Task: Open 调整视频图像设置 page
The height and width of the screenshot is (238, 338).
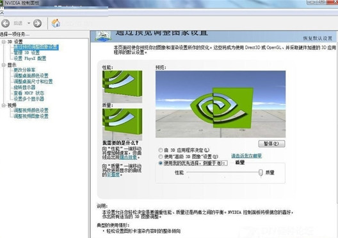Action: point(31,116)
